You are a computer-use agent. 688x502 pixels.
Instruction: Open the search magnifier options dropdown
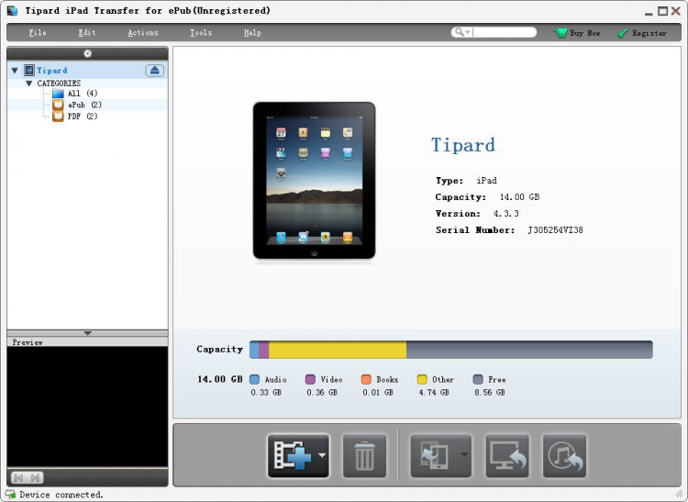point(462,32)
